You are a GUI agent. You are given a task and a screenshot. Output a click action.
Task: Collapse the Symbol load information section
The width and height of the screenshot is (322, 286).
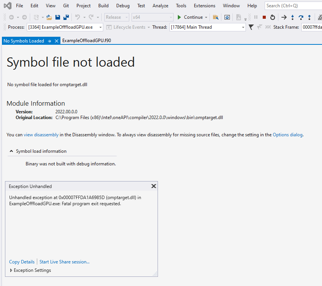(11, 151)
